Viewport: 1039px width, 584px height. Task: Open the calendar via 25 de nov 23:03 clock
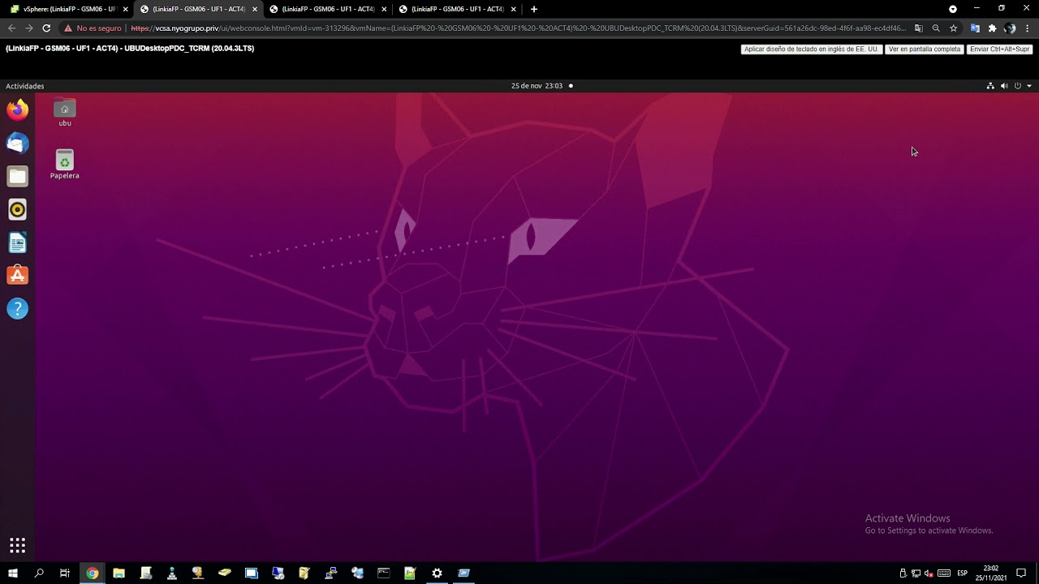(537, 86)
